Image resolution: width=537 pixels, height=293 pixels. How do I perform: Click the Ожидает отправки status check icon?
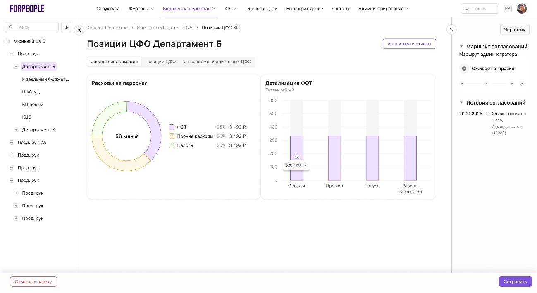pyautogui.click(x=464, y=69)
